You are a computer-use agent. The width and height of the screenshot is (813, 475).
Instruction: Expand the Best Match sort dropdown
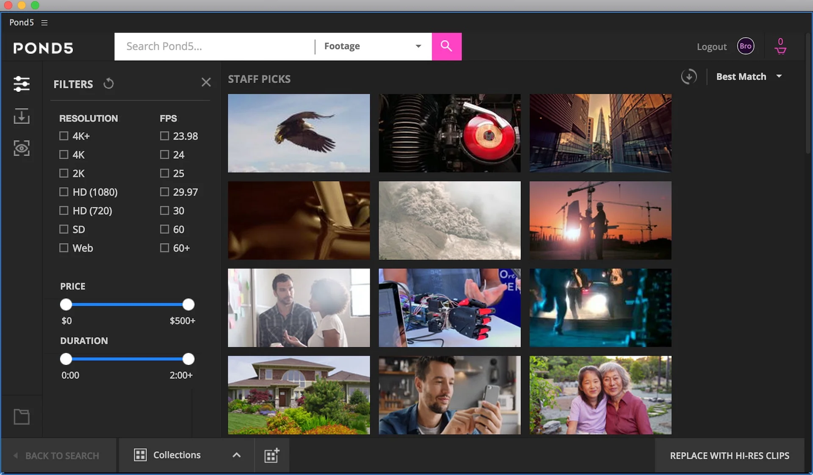click(x=748, y=77)
